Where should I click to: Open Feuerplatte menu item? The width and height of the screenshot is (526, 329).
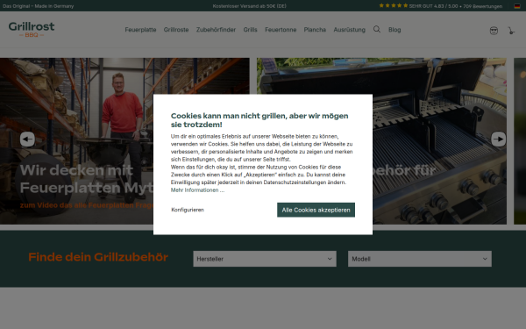[140, 30]
